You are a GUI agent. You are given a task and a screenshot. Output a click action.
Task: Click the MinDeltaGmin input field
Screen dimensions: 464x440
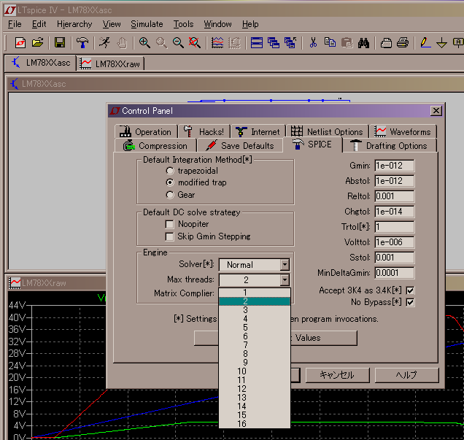click(x=395, y=273)
